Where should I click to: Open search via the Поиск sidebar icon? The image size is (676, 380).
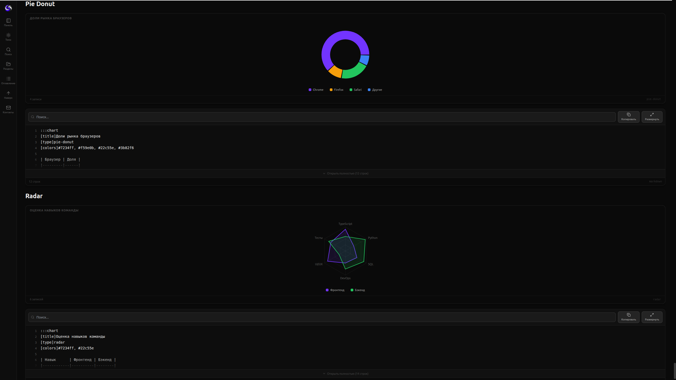tap(8, 51)
